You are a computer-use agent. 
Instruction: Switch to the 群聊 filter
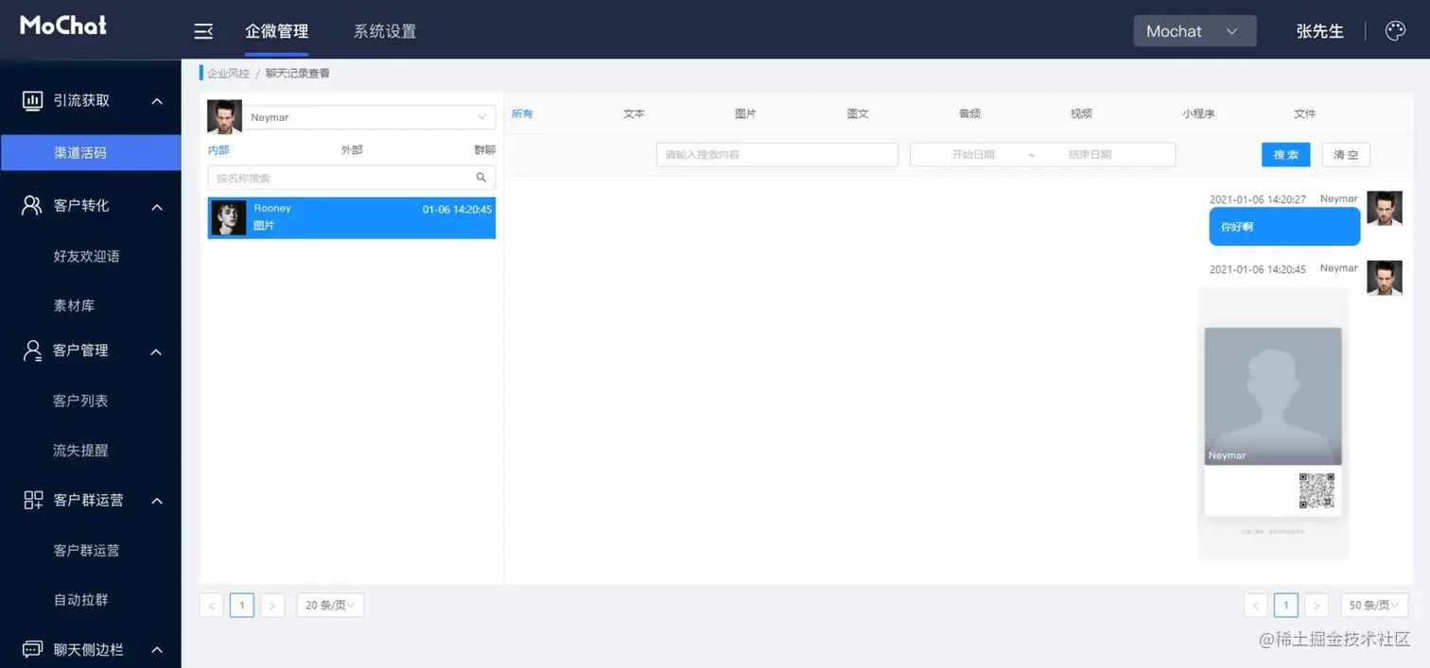482,151
